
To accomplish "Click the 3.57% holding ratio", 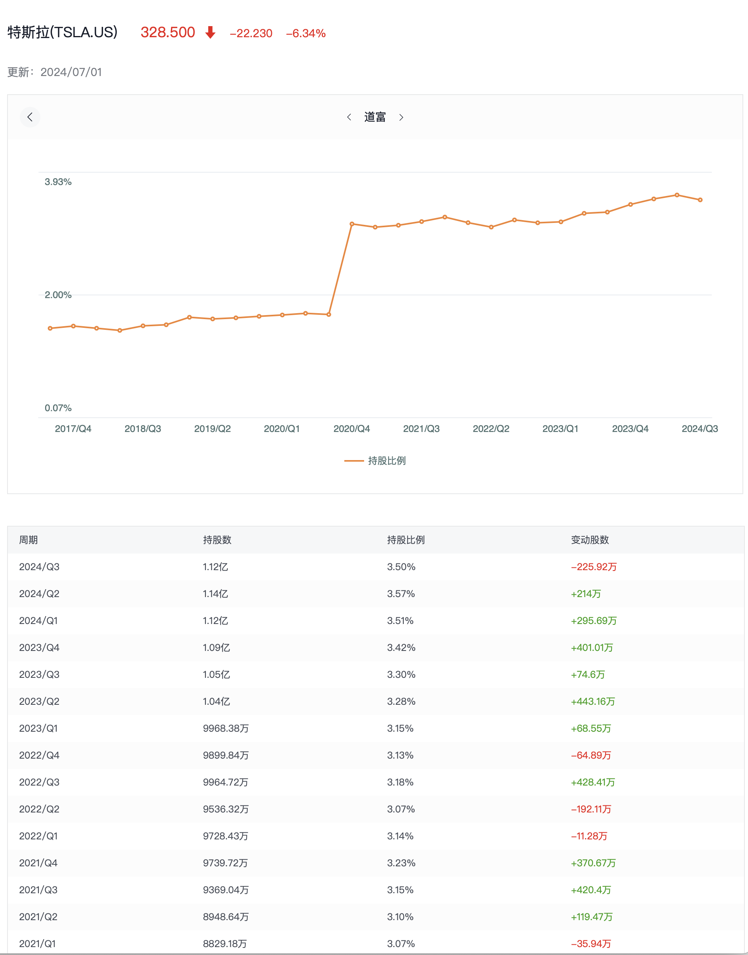I will (401, 594).
